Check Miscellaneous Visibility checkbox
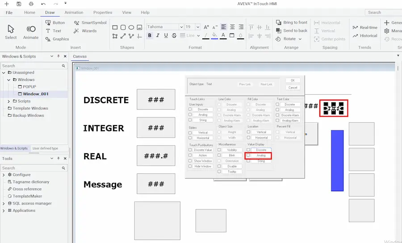 coord(219,150)
